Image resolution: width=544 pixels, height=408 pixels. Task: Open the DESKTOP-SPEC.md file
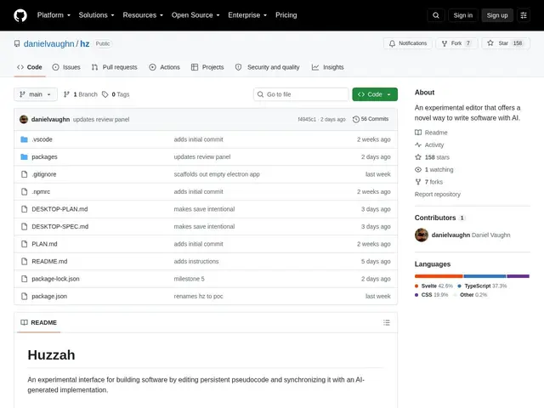coord(60,227)
